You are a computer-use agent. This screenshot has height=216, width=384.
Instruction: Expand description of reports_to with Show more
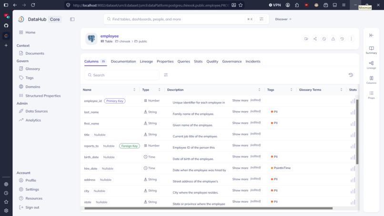point(240,145)
